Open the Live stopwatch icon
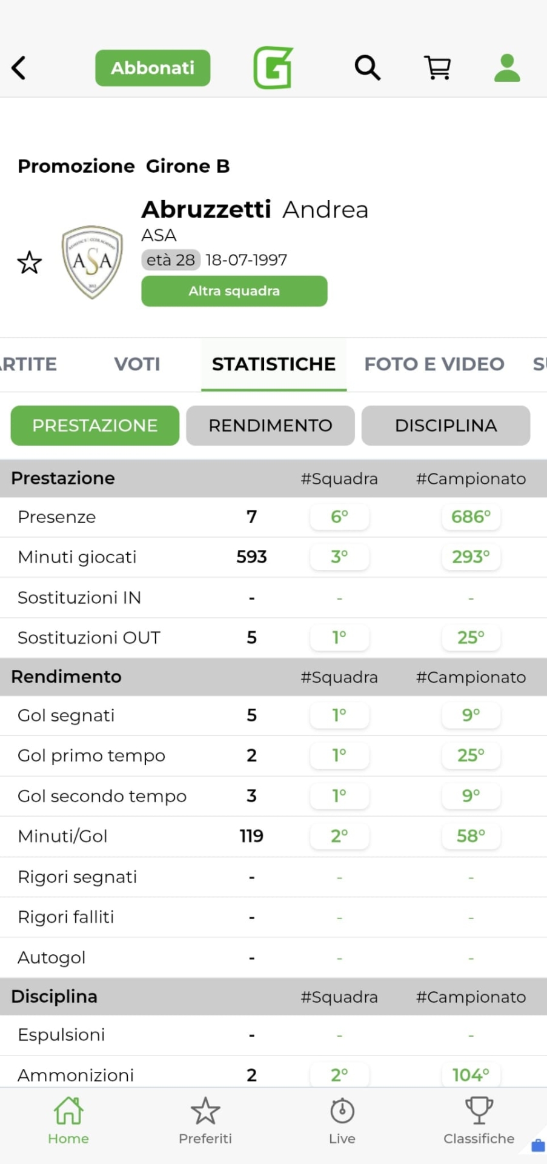Image resolution: width=547 pixels, height=1164 pixels. coord(342,1121)
